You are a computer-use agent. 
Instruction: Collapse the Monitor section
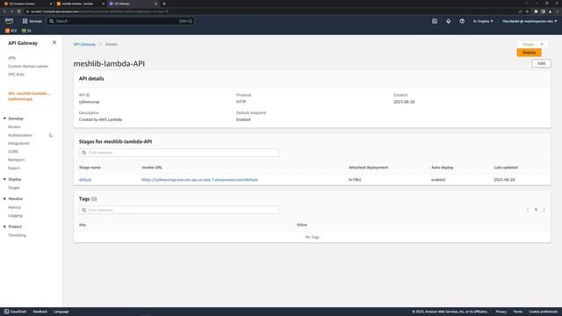4,199
